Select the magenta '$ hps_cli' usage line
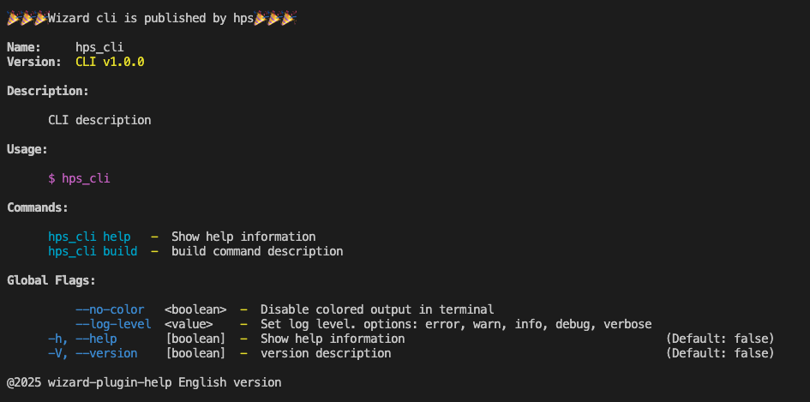Screen dimensions: 810x402 point(79,179)
